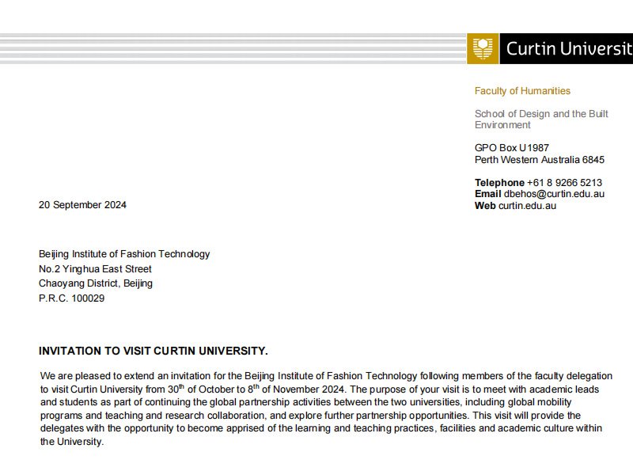Click the line starting 'programs and teaching and research'

310,415
